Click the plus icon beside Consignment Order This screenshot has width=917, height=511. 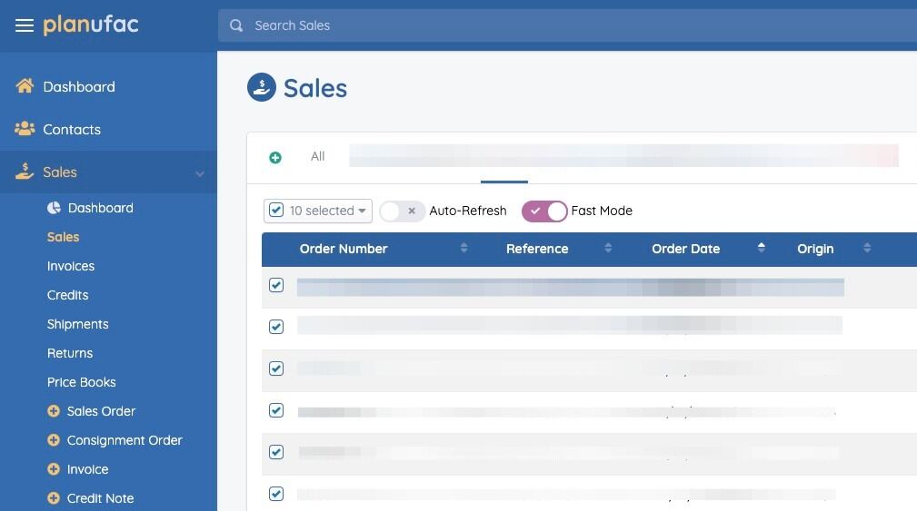point(54,440)
